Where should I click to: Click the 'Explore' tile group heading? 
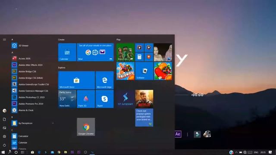pyautogui.click(x=62, y=68)
